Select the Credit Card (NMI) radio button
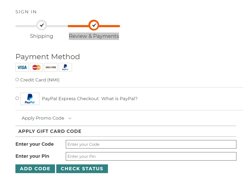The width and height of the screenshot is (248, 190). tap(17, 80)
